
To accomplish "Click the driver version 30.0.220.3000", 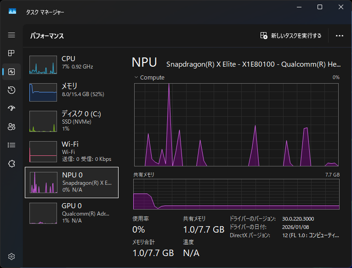I will pyautogui.click(x=298, y=219).
